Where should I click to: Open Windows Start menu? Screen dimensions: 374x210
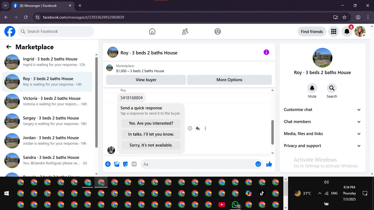(x=7, y=193)
